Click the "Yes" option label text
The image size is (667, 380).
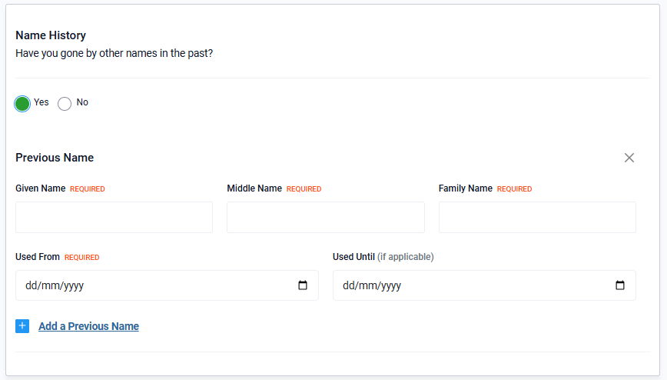click(41, 102)
